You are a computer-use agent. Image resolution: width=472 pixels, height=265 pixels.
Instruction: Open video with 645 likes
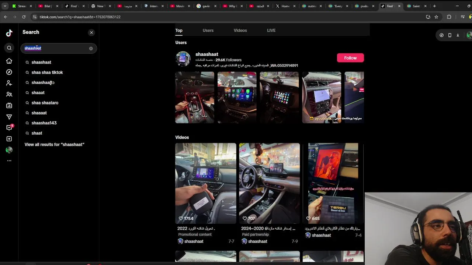click(333, 183)
